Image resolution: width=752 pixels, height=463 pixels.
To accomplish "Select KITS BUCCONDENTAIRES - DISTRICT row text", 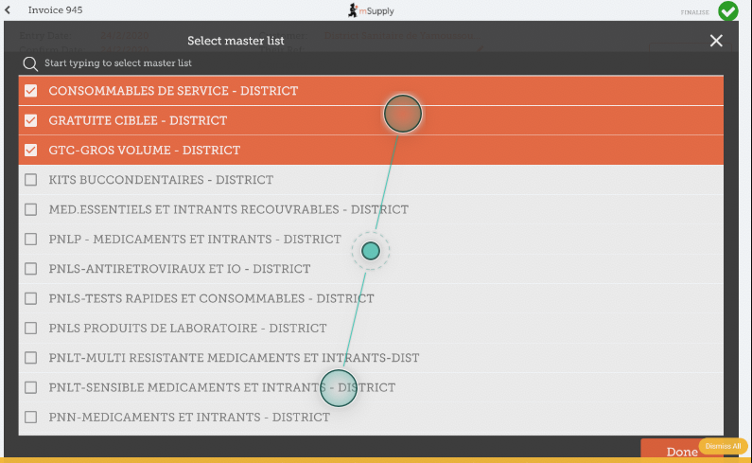I will click(x=161, y=180).
